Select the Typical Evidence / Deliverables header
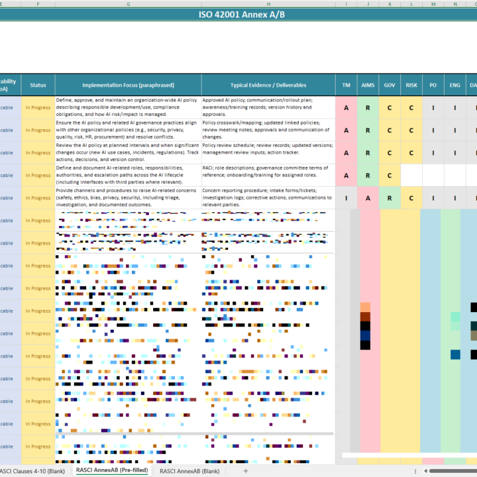 pos(268,85)
